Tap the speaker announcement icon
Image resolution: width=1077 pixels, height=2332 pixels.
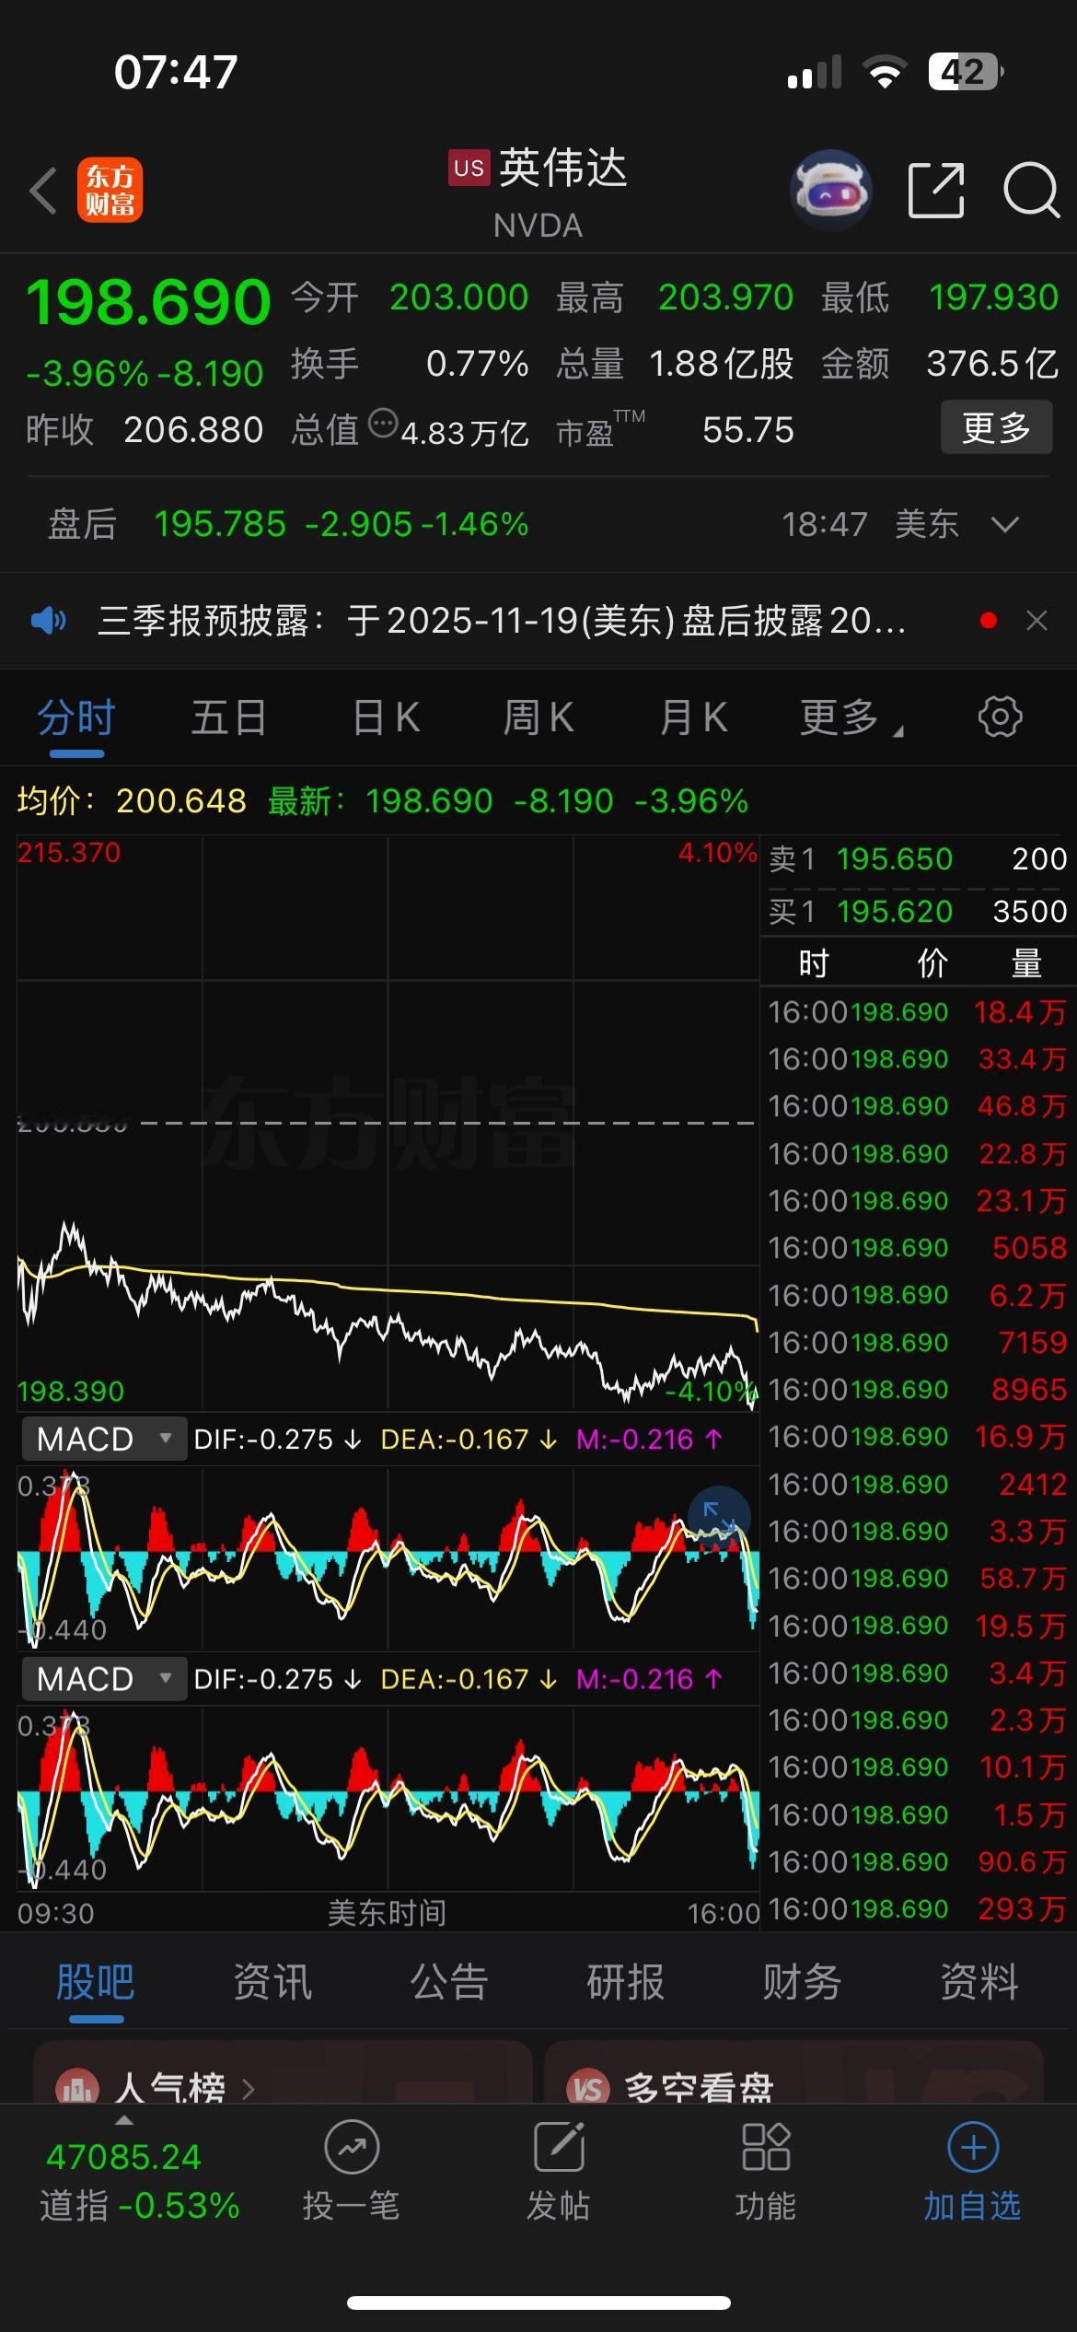[48, 621]
